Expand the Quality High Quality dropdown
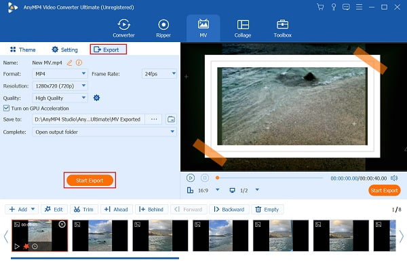Viewport: 407px width, 264px height. pyautogui.click(x=60, y=98)
